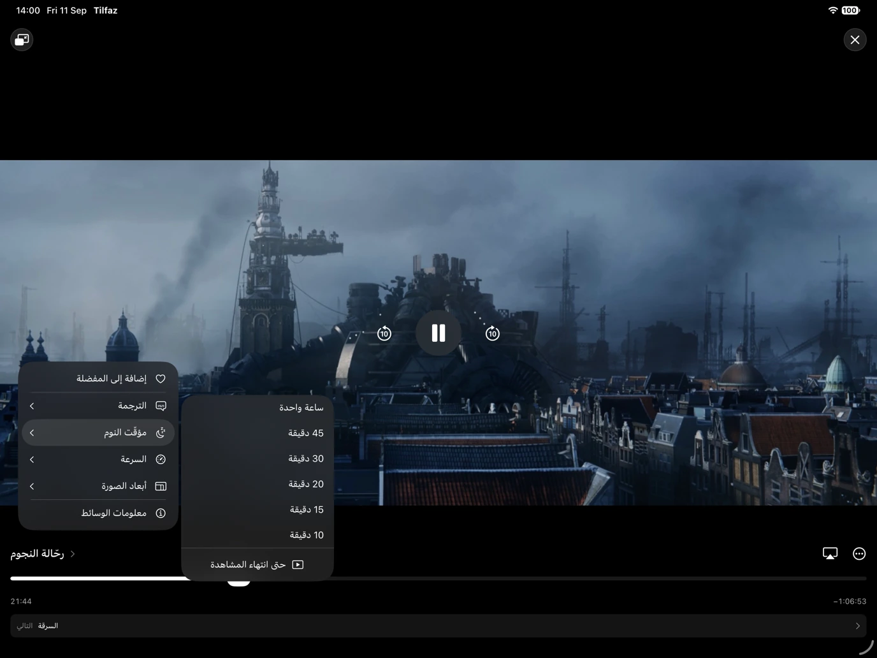Set sleep timer to 30 دقيقة
Screen dimensions: 877x658
[x=257, y=458]
